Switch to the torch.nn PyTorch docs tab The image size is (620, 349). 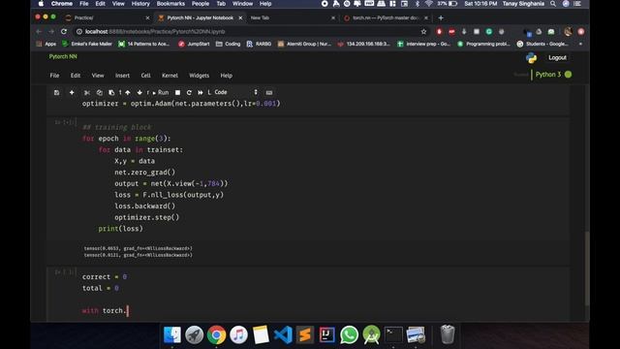tap(385, 17)
